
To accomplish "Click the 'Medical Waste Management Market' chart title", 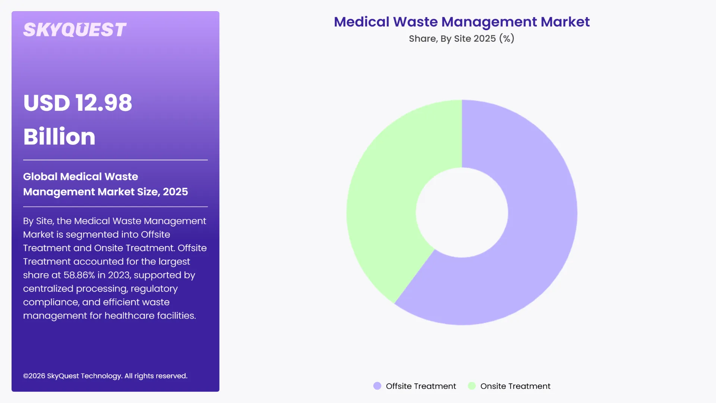I will click(462, 22).
